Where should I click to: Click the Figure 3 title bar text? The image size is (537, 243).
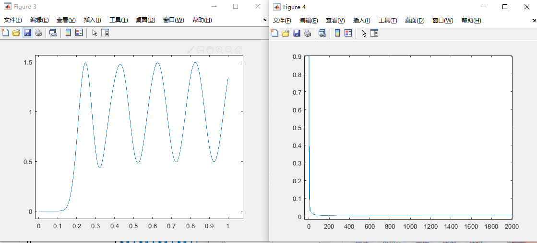pyautogui.click(x=25, y=7)
